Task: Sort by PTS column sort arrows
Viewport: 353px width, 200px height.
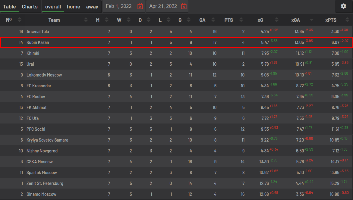Action: (x=241, y=20)
